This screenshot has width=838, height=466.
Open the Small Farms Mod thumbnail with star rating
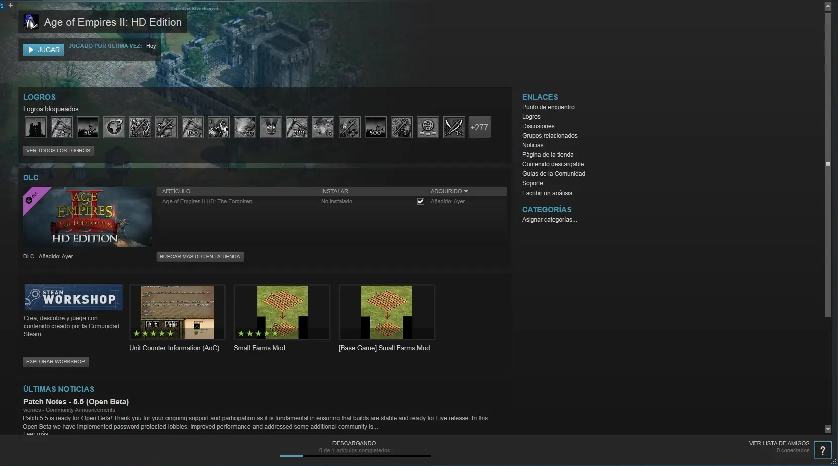pos(282,312)
